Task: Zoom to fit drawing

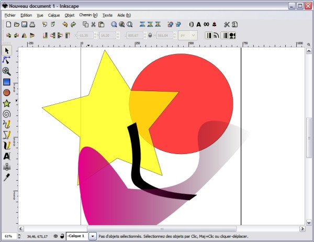Action: 122,25
